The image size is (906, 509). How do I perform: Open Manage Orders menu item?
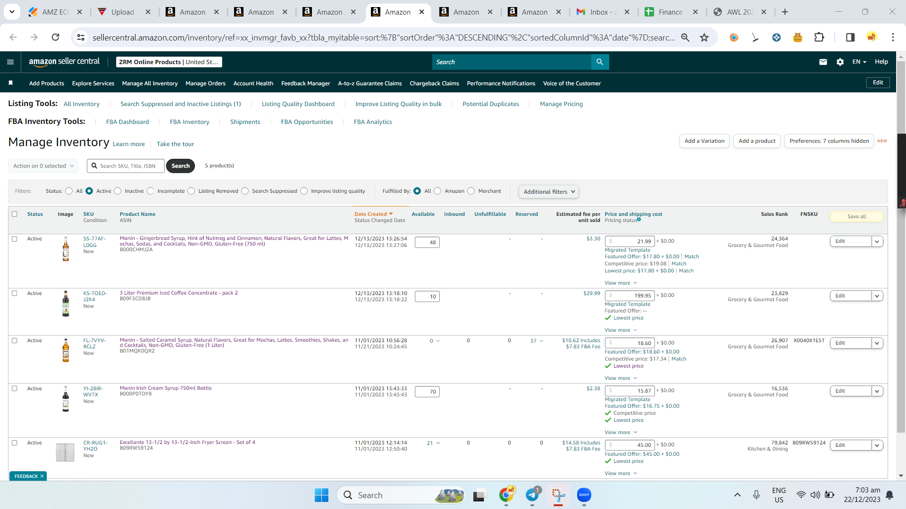(205, 83)
